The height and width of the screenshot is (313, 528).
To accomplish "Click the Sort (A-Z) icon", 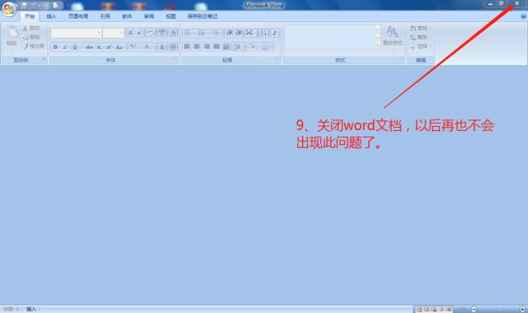I will pyautogui.click(x=264, y=33).
